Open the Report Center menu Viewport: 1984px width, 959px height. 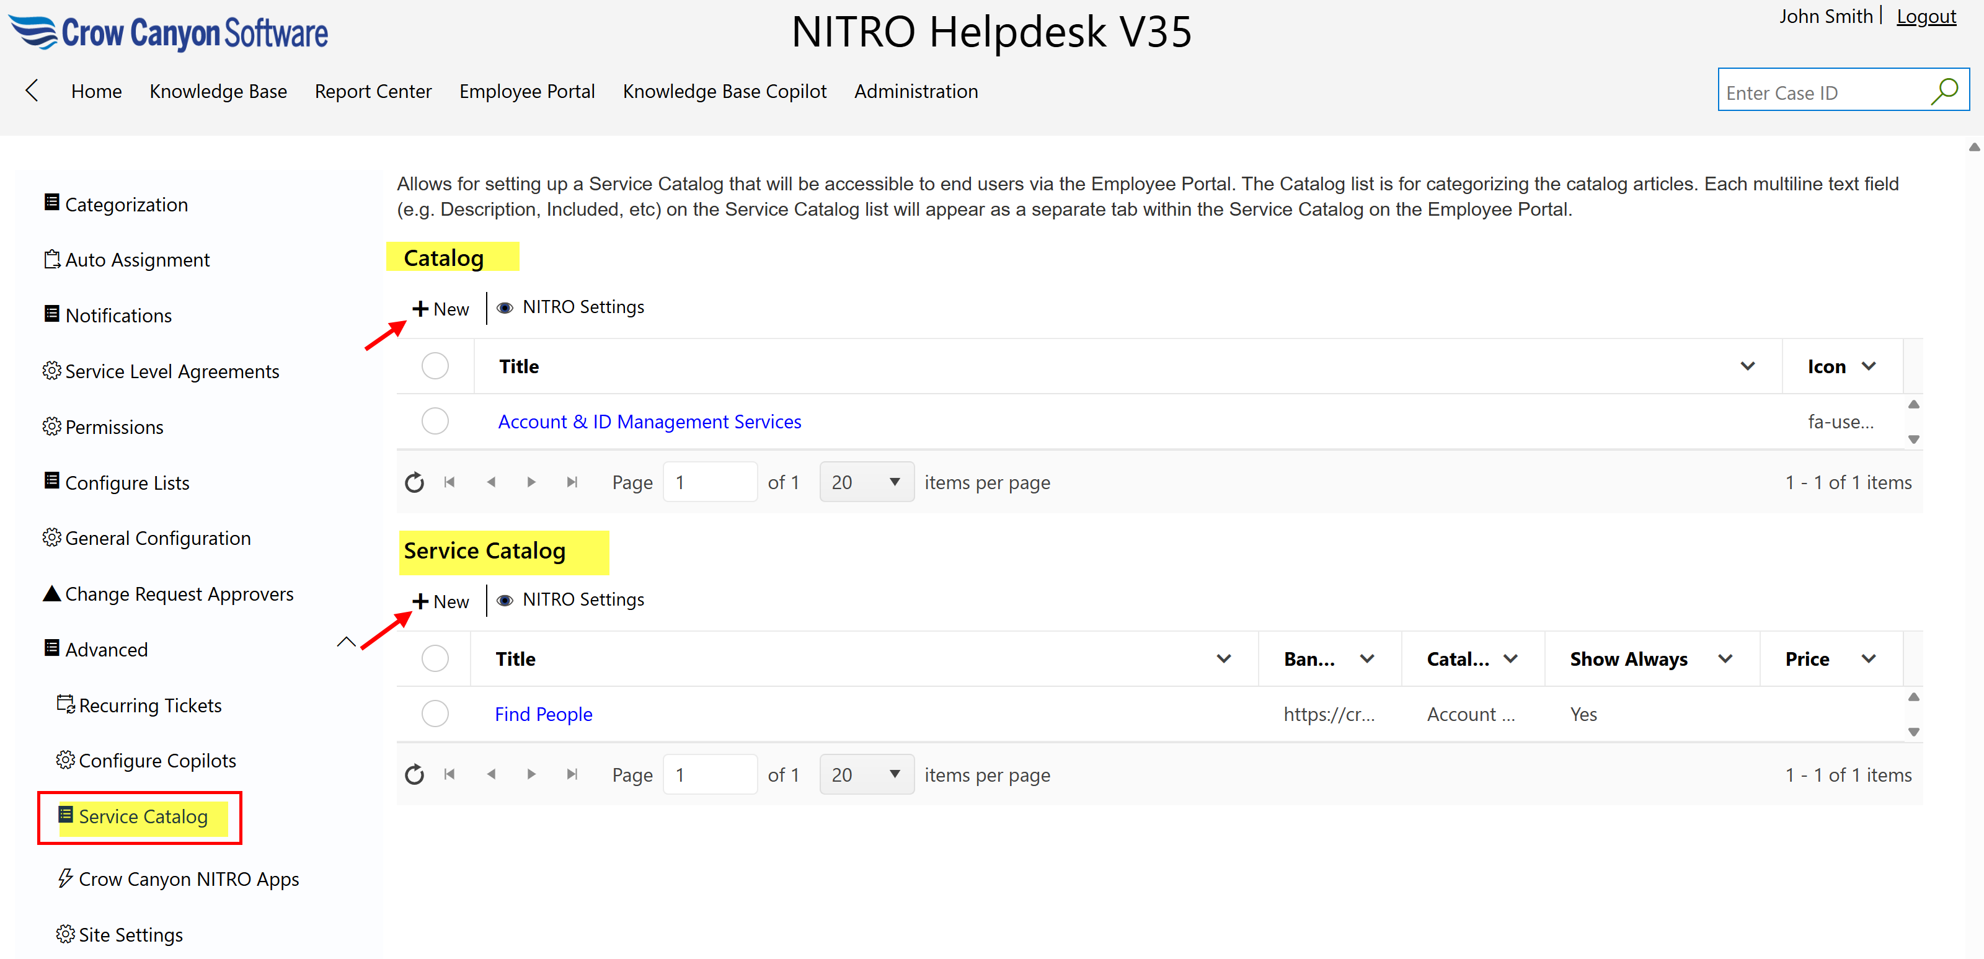point(373,92)
